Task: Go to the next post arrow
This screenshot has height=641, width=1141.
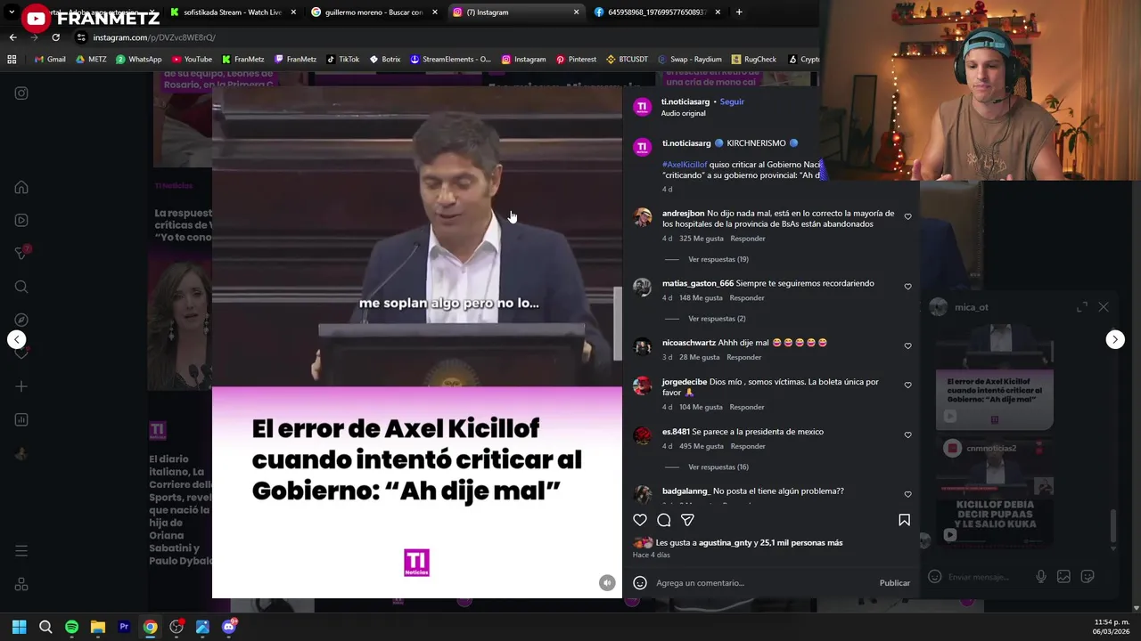Action: click(x=1115, y=339)
